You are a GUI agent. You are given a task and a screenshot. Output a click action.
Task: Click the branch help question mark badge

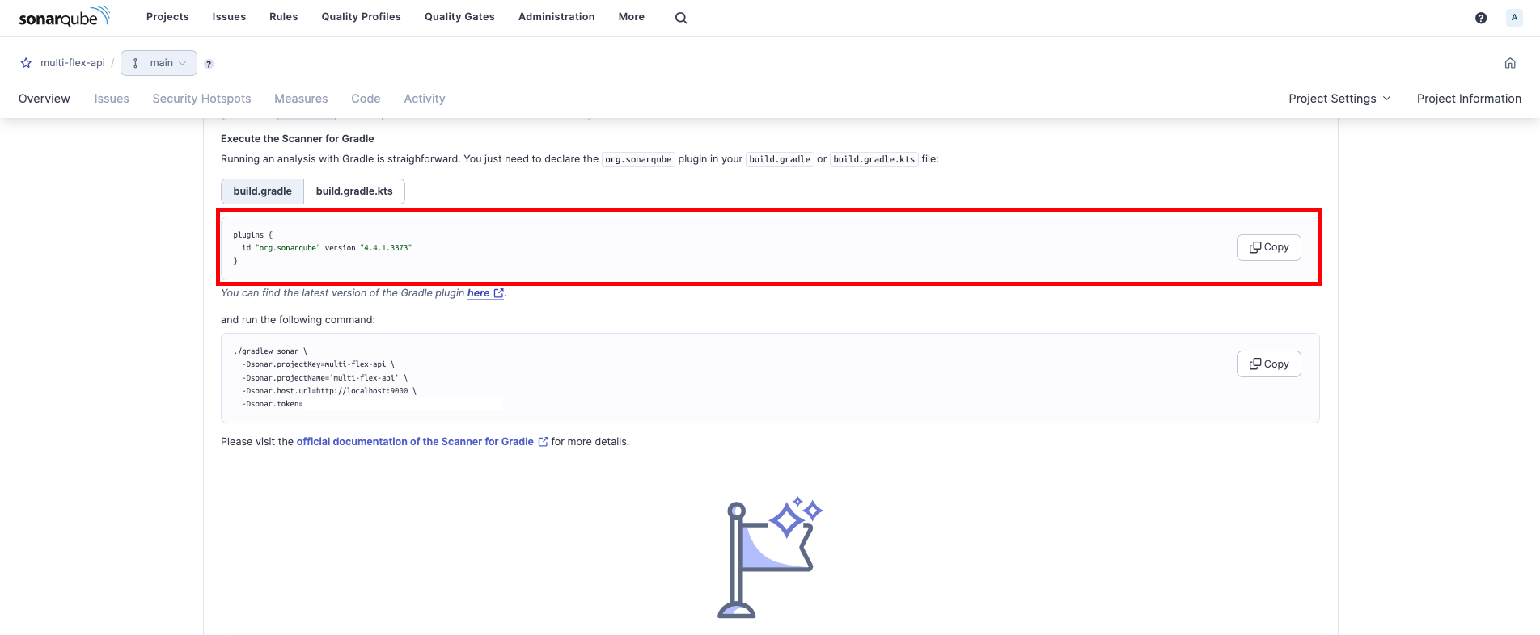209,64
